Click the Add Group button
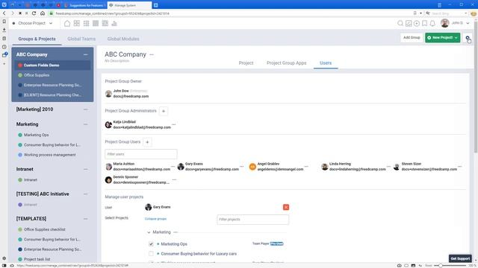Image resolution: width=478 pixels, height=268 pixels. 412,38
